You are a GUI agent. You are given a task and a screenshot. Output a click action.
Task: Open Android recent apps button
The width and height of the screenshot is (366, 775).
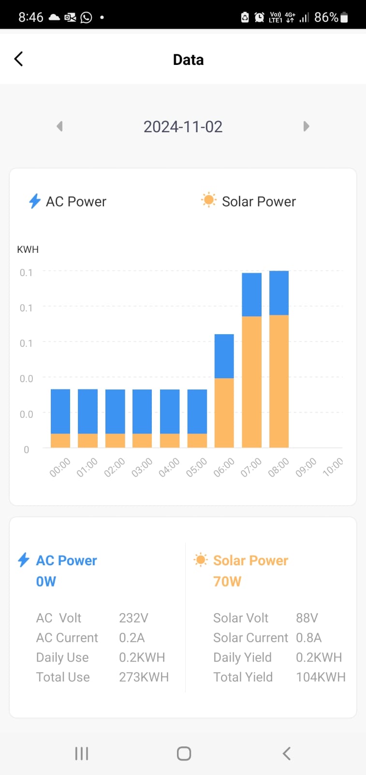82,753
